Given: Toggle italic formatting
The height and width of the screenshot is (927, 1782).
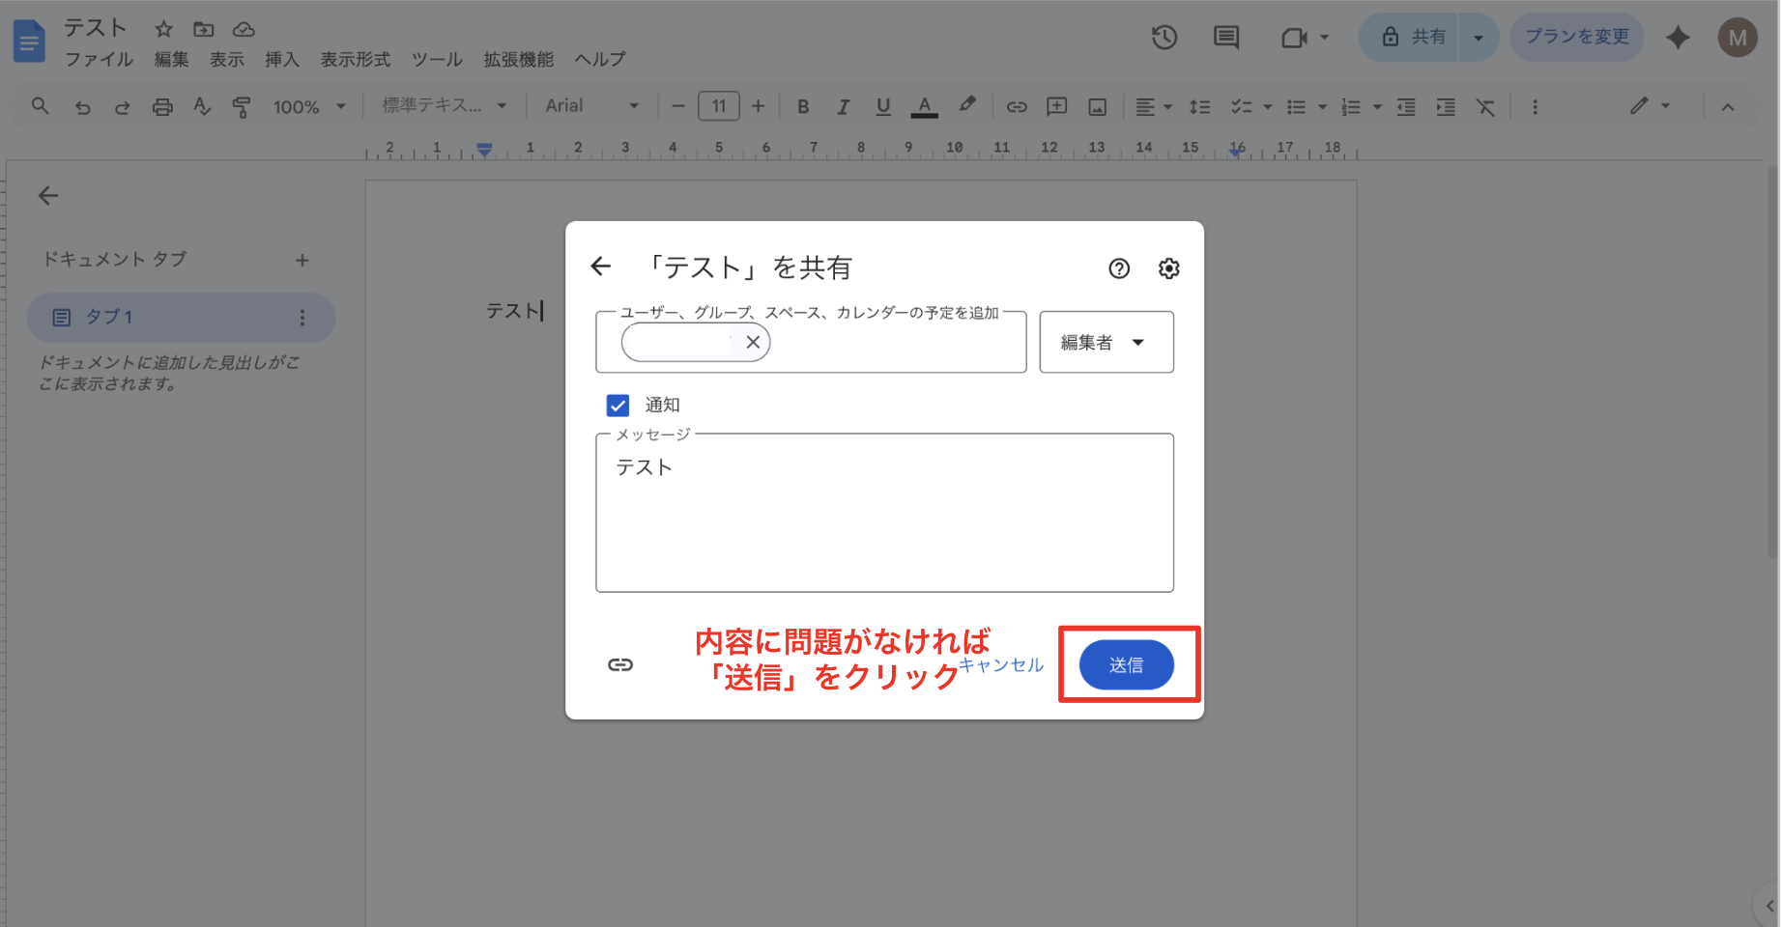Looking at the screenshot, I should pos(843,107).
